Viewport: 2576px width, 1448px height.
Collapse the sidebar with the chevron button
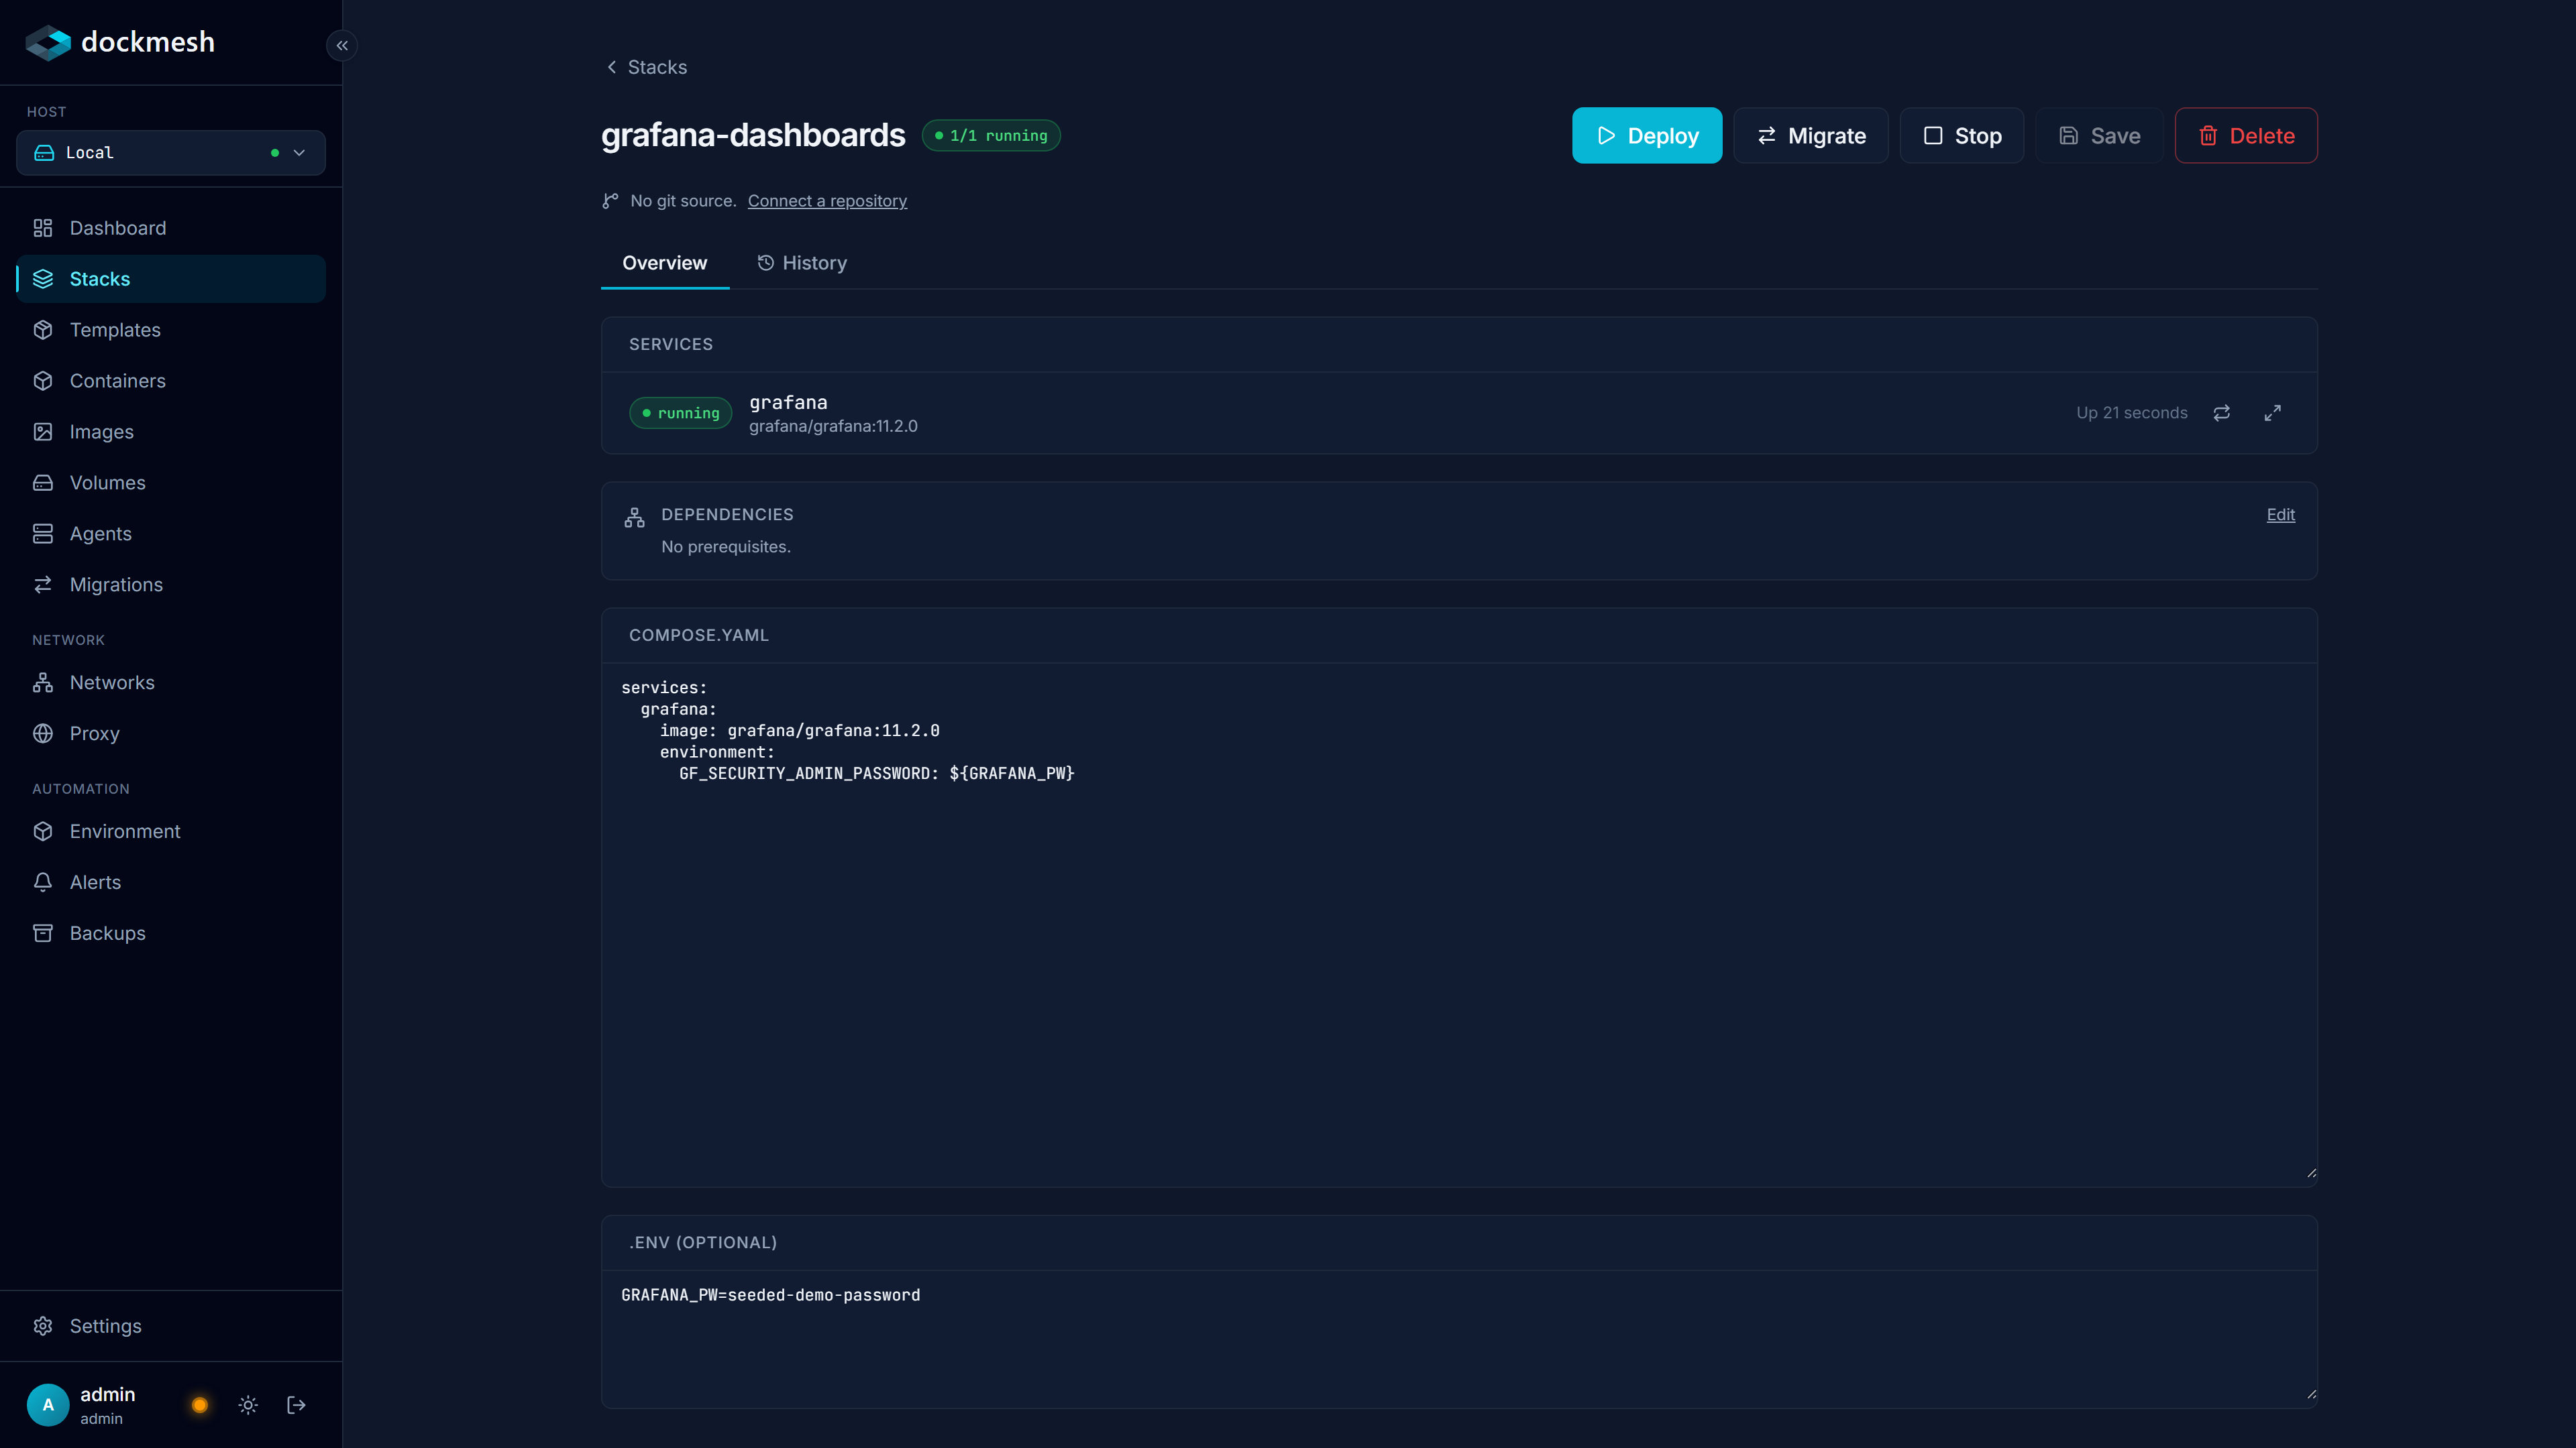[341, 45]
